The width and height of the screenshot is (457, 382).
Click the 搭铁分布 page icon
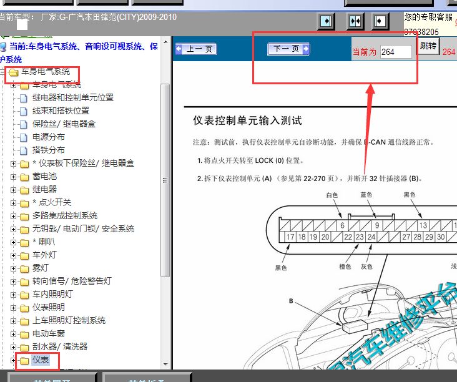[x=24, y=150]
